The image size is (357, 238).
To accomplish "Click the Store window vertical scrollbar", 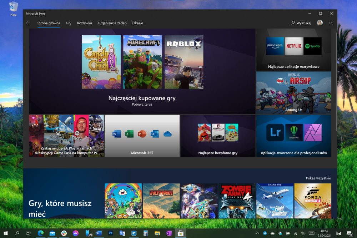I will pos(336,82).
